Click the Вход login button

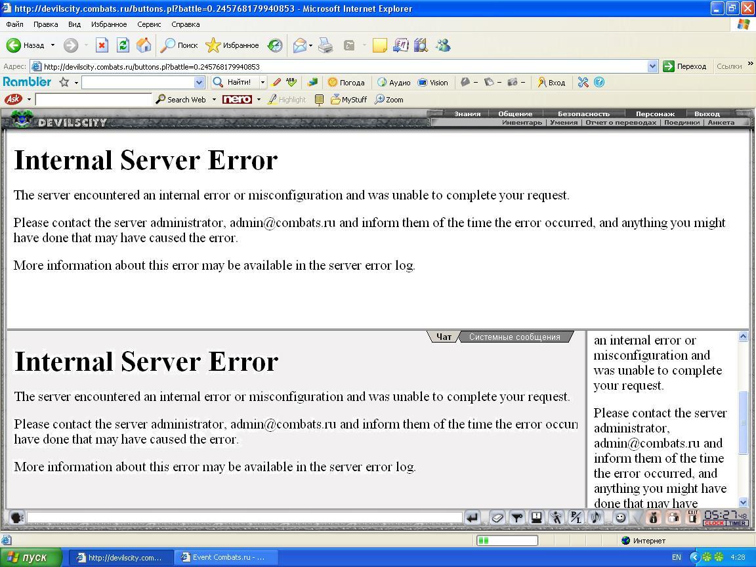(551, 83)
